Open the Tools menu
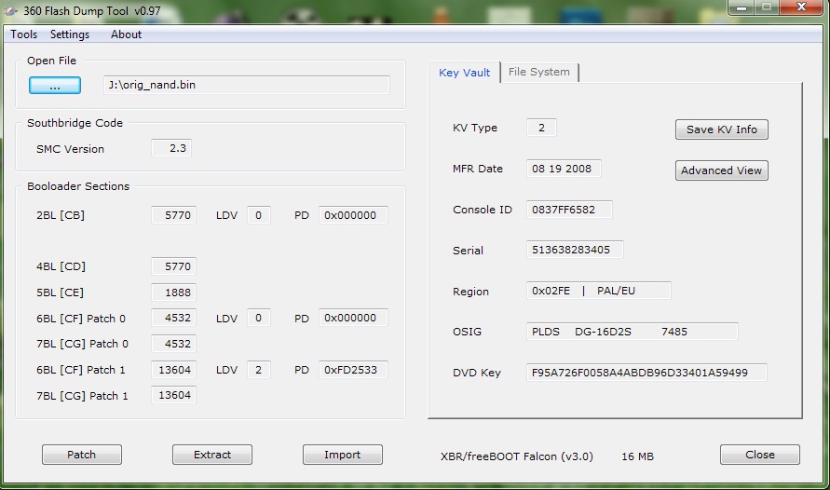The width and height of the screenshot is (830, 490). coord(24,34)
